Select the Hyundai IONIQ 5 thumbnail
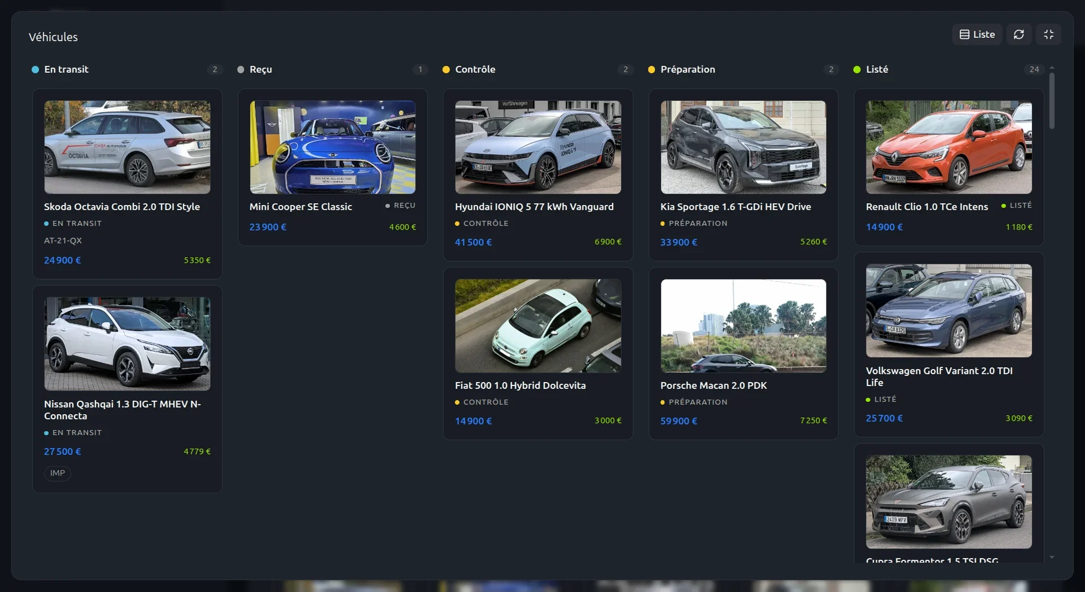 538,147
